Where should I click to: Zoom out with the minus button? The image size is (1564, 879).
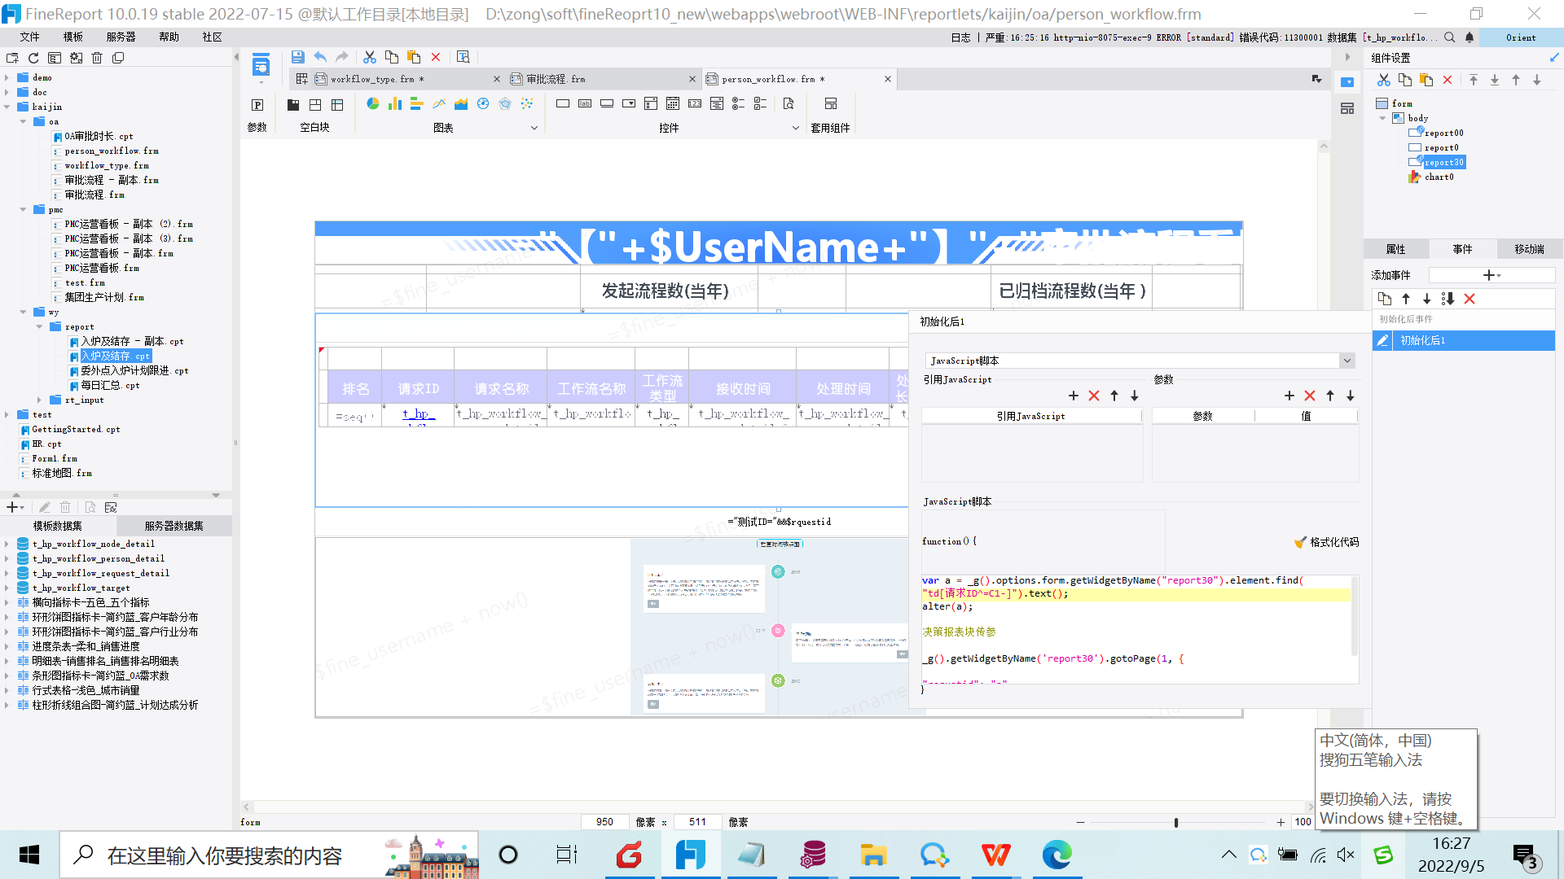coord(1080,822)
